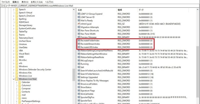Select the wfs tree key
The height and width of the screenshot is (104, 200).
pyautogui.click(x=20, y=63)
